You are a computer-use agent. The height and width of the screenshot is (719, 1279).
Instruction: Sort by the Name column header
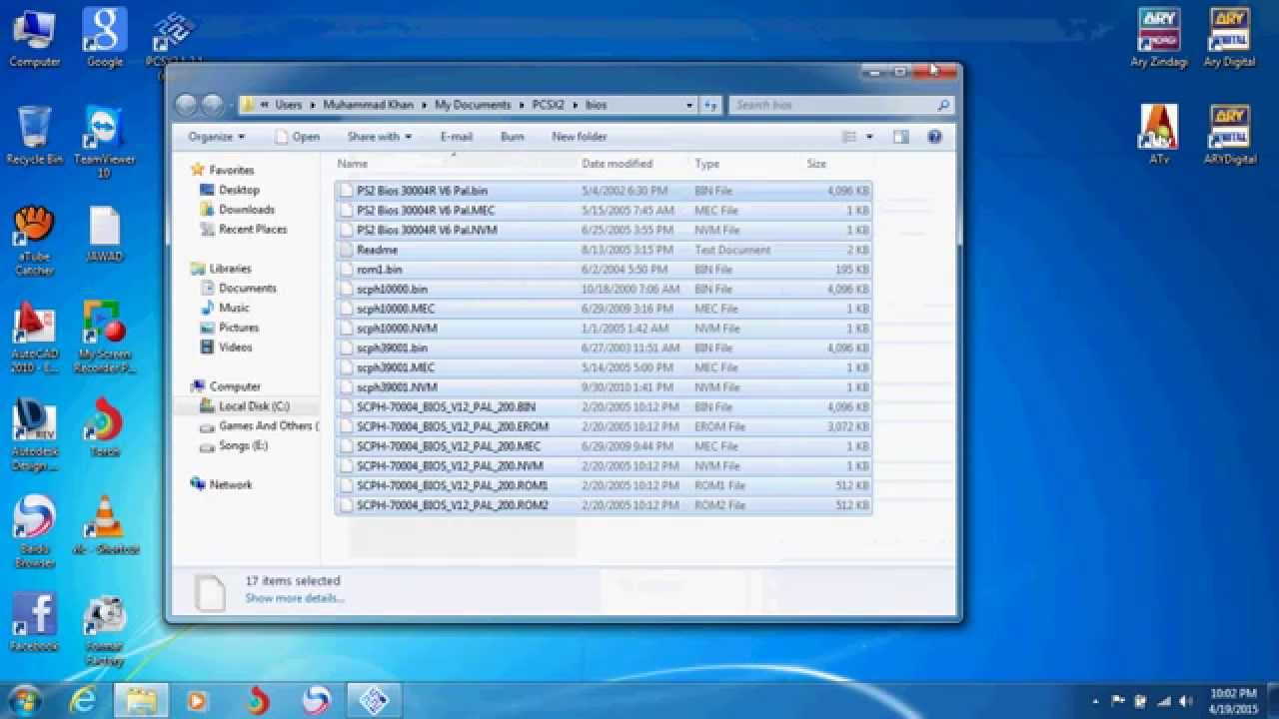[x=353, y=164]
